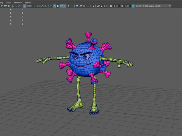Toggle X-Ray display mode
182x136 pixels.
[98, 6]
